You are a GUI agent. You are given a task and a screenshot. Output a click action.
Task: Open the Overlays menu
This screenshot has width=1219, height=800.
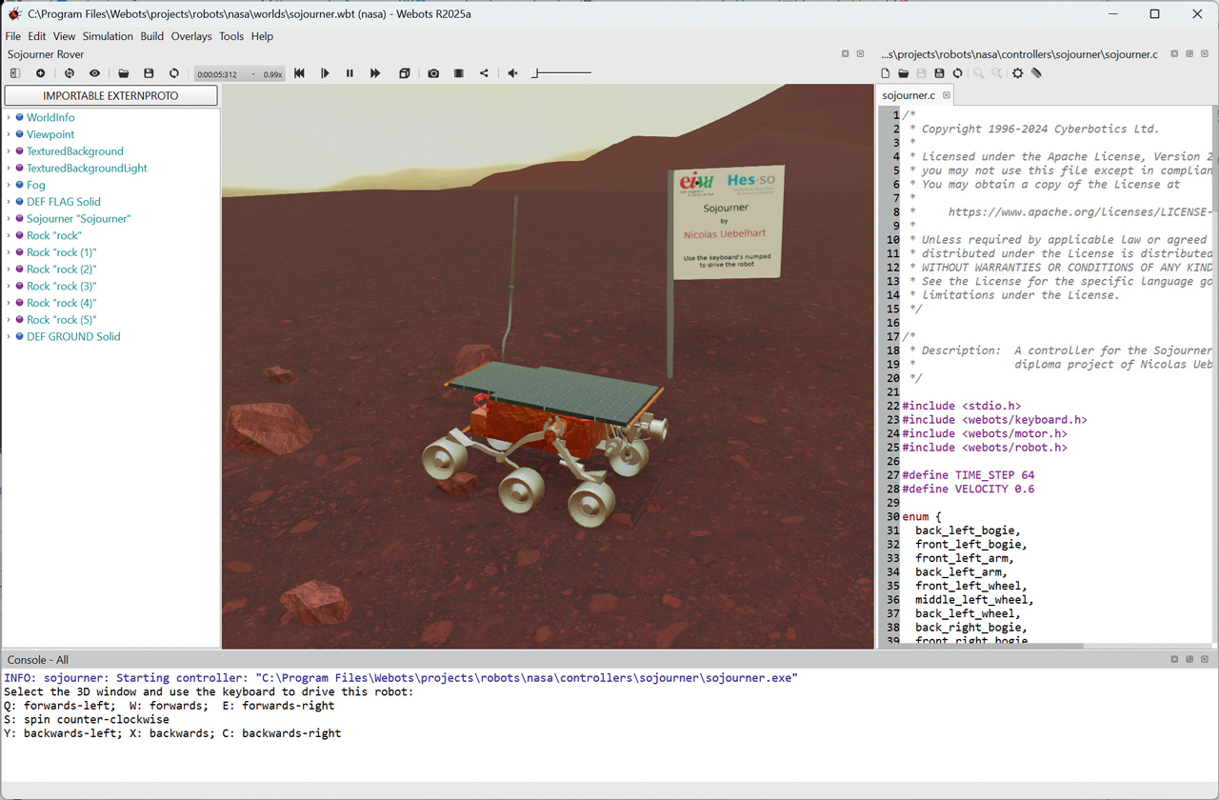tap(190, 36)
